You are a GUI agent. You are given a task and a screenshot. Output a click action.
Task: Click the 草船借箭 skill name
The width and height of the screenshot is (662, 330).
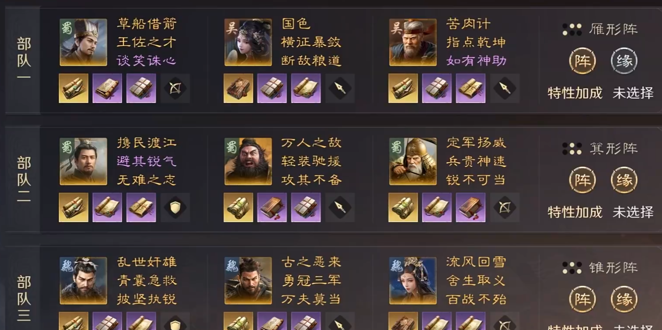[x=147, y=24]
